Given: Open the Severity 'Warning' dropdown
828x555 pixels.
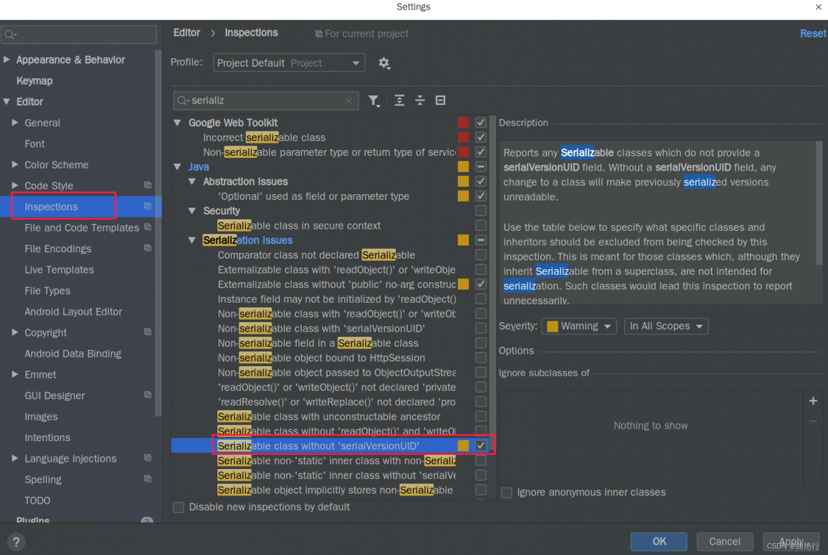Looking at the screenshot, I should [579, 326].
